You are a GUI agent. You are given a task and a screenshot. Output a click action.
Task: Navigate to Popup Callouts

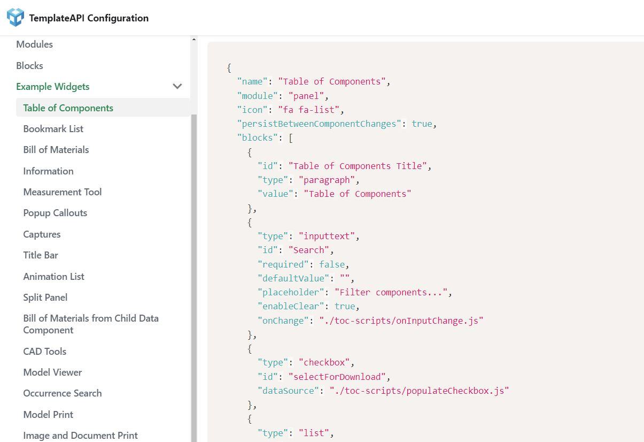coord(55,213)
